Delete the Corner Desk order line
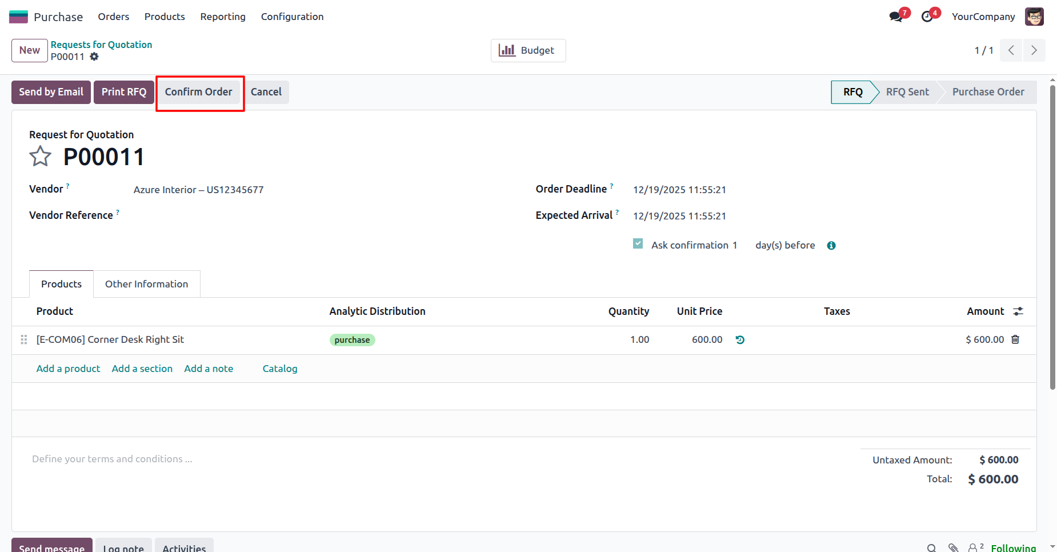 [x=1015, y=339]
